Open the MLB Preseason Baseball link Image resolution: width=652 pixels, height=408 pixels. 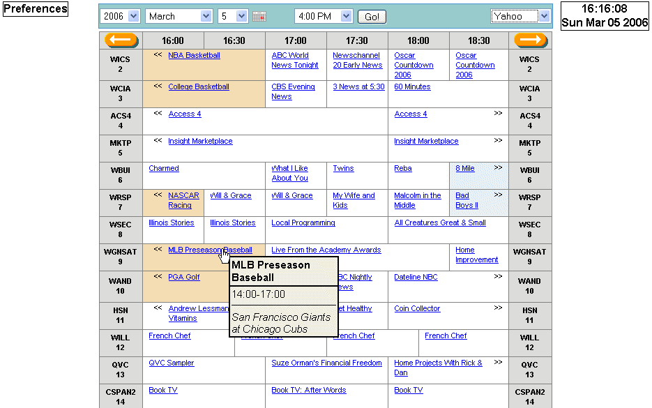210,250
